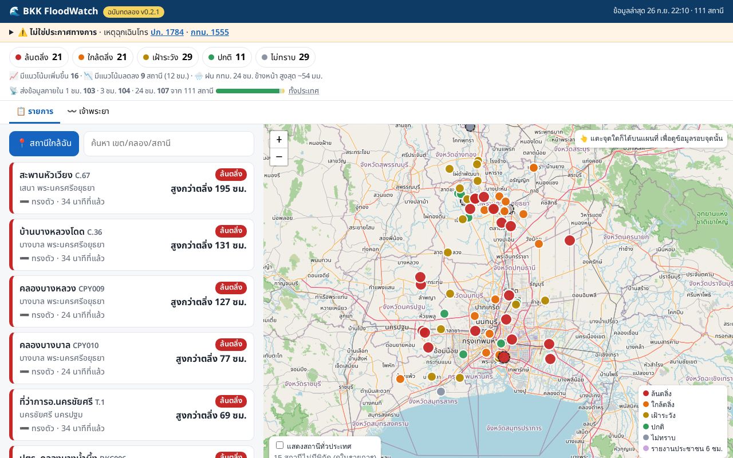This screenshot has width=733, height=458.
Task: Open the ที่ว่าการอ.นครชัยศรี T.1 station card
Action: [x=132, y=414]
